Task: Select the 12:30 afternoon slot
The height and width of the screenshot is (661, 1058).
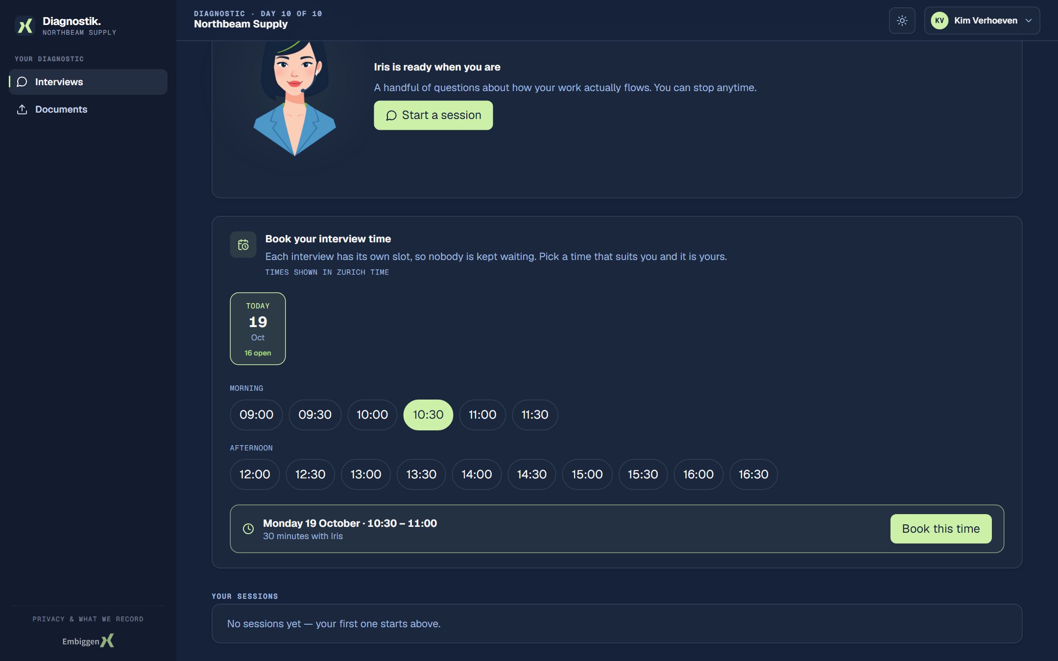Action: pyautogui.click(x=310, y=474)
